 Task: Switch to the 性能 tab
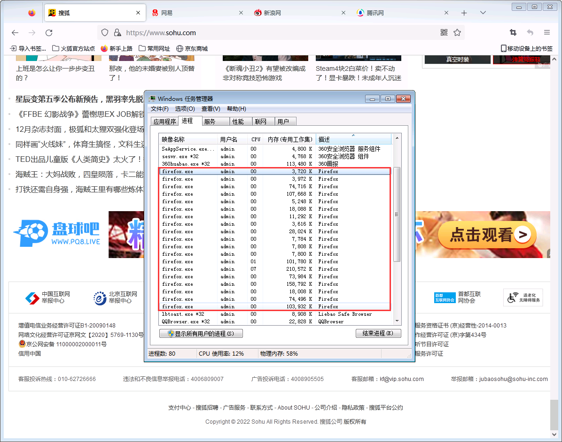(241, 122)
